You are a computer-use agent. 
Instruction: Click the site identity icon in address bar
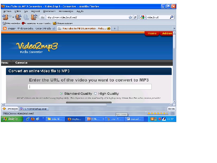coord(43,17)
